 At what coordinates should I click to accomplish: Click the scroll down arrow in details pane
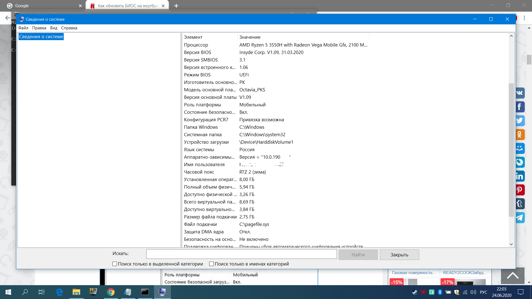[x=511, y=244]
